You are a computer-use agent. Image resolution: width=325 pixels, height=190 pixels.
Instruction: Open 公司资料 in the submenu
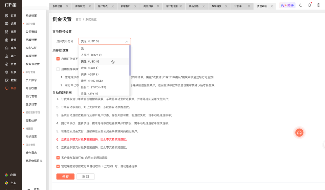pyautogui.click(x=31, y=32)
